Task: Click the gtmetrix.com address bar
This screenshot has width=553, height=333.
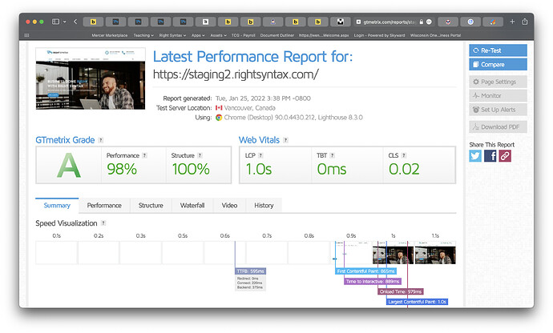Action: (x=394, y=22)
